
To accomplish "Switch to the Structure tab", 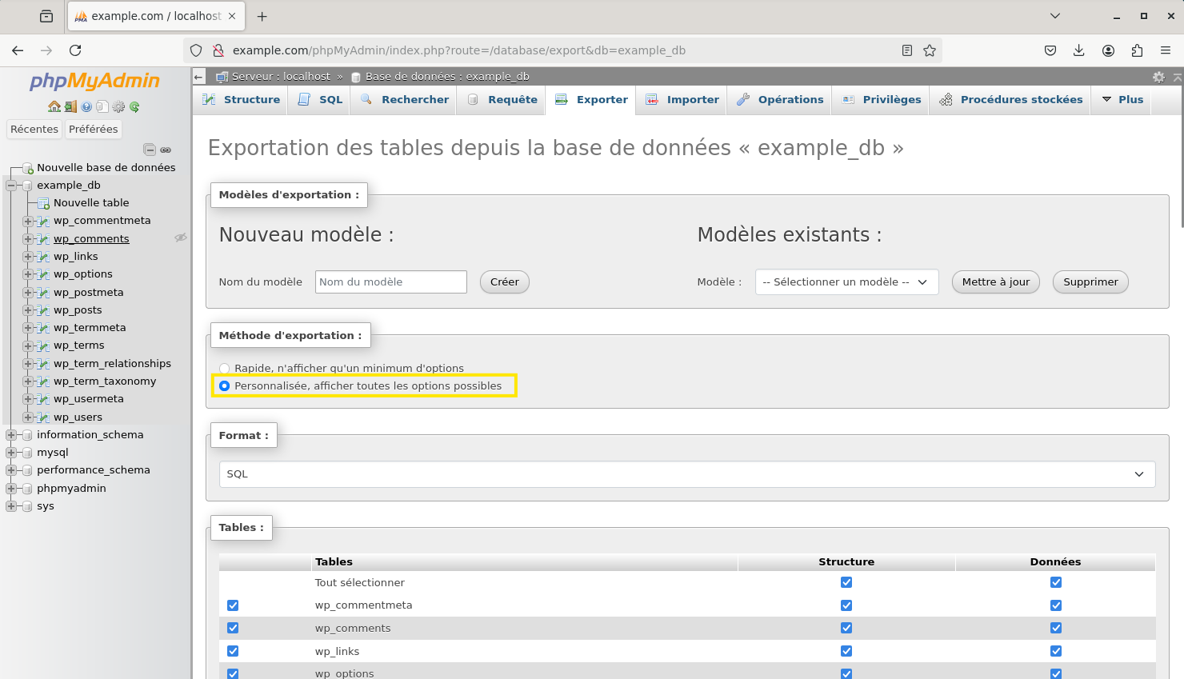I will [x=241, y=100].
